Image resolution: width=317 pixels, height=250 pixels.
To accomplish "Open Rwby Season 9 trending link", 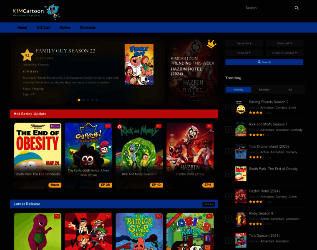I will point(261,213).
